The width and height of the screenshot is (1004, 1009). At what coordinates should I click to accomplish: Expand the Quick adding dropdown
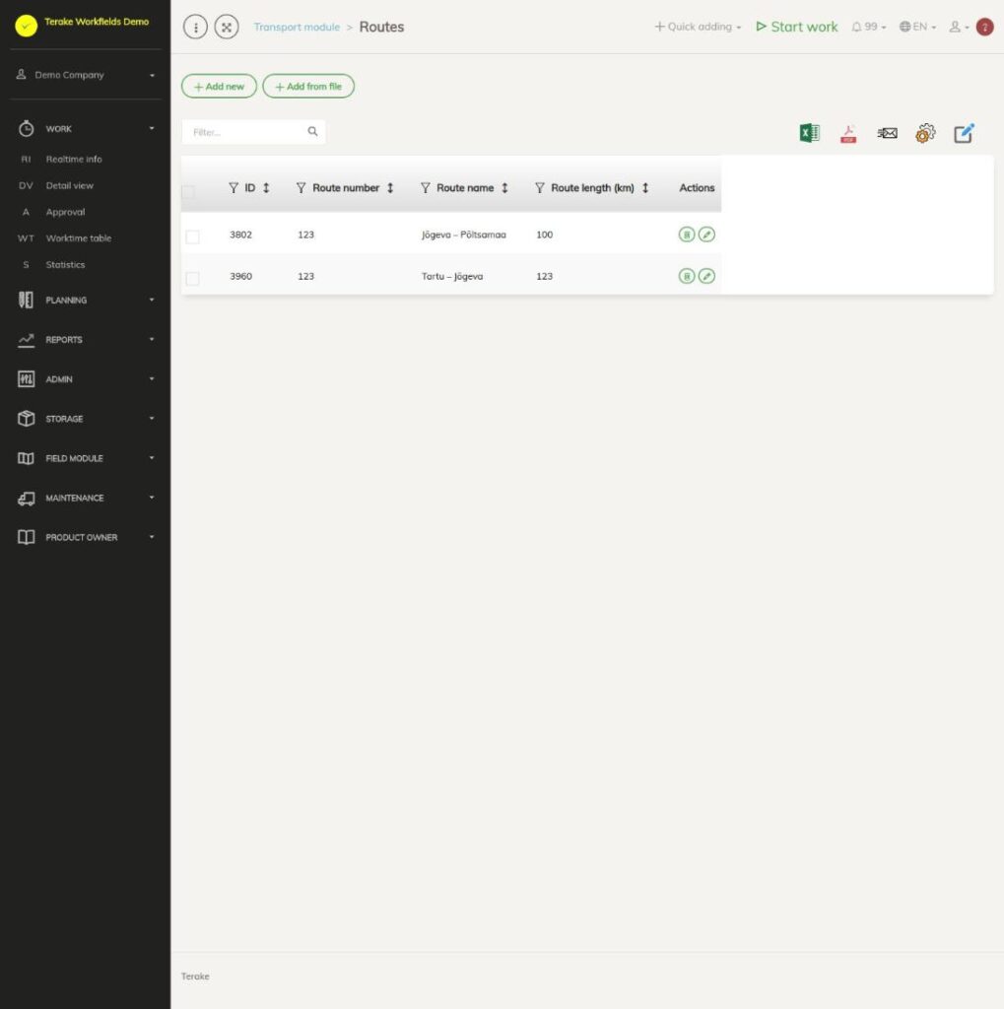(x=699, y=27)
